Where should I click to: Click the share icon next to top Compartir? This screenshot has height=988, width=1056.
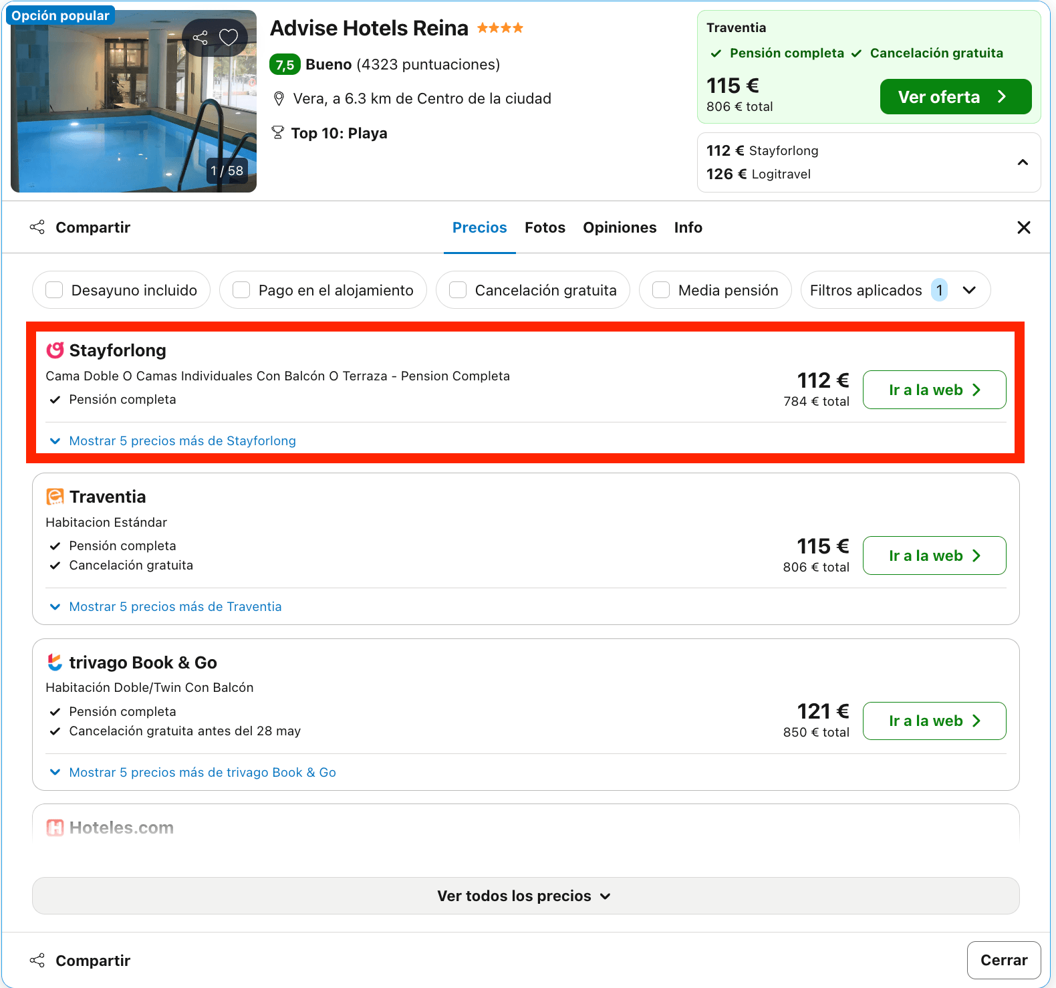pos(37,227)
